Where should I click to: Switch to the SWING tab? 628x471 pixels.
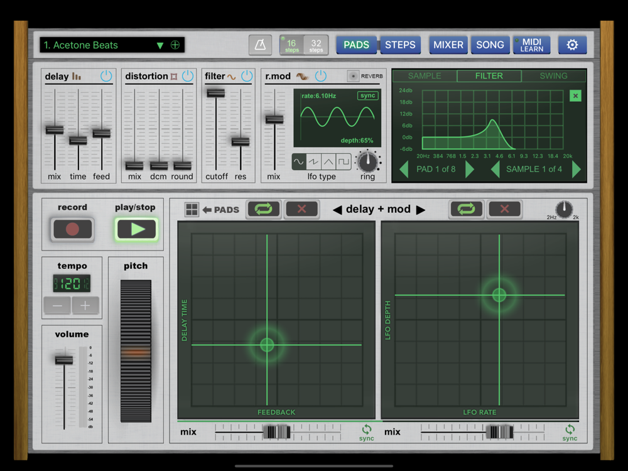(553, 76)
